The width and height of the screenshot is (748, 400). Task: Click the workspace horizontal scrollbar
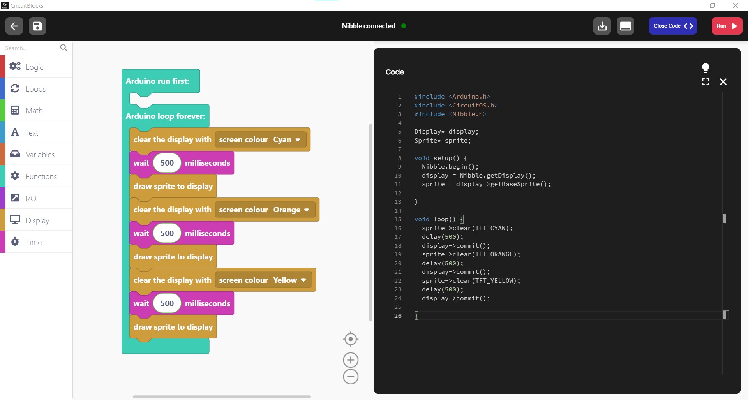222,397
